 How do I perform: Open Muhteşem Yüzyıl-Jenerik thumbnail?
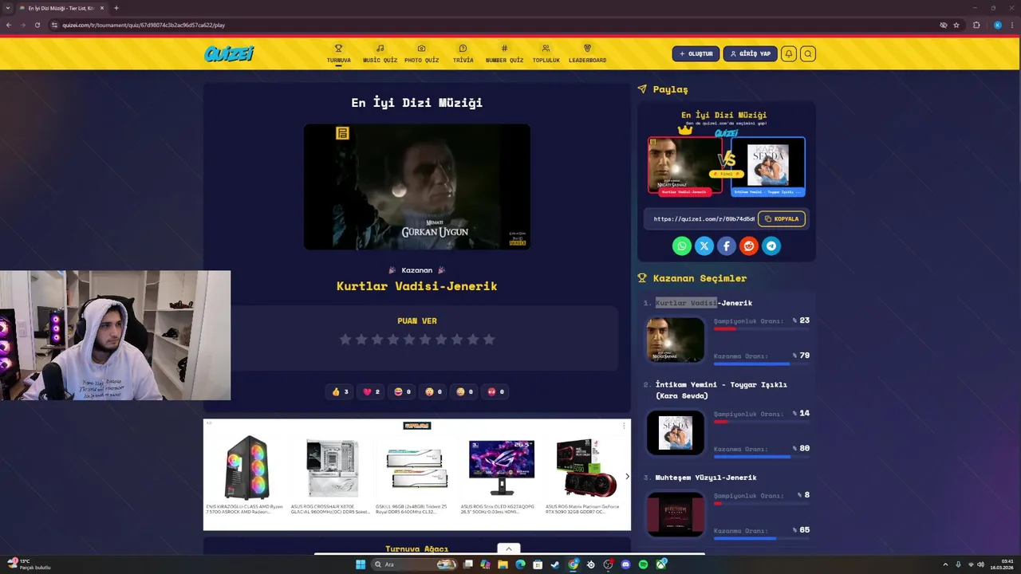tap(676, 514)
